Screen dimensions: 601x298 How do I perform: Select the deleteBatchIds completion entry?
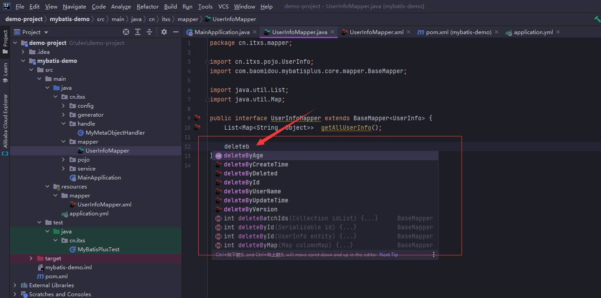coord(325,218)
